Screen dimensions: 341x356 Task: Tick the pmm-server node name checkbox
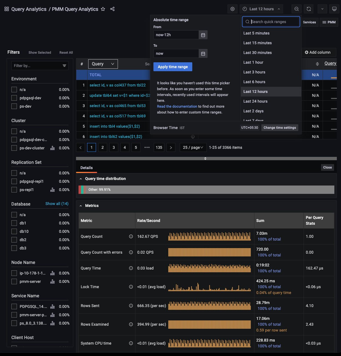(x=14, y=281)
